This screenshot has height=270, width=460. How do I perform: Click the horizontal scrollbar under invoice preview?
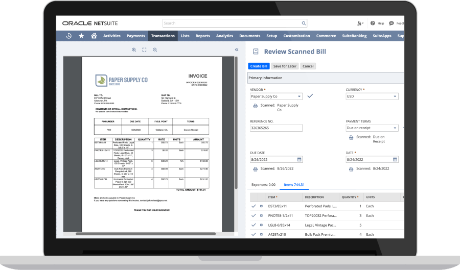coord(146,234)
